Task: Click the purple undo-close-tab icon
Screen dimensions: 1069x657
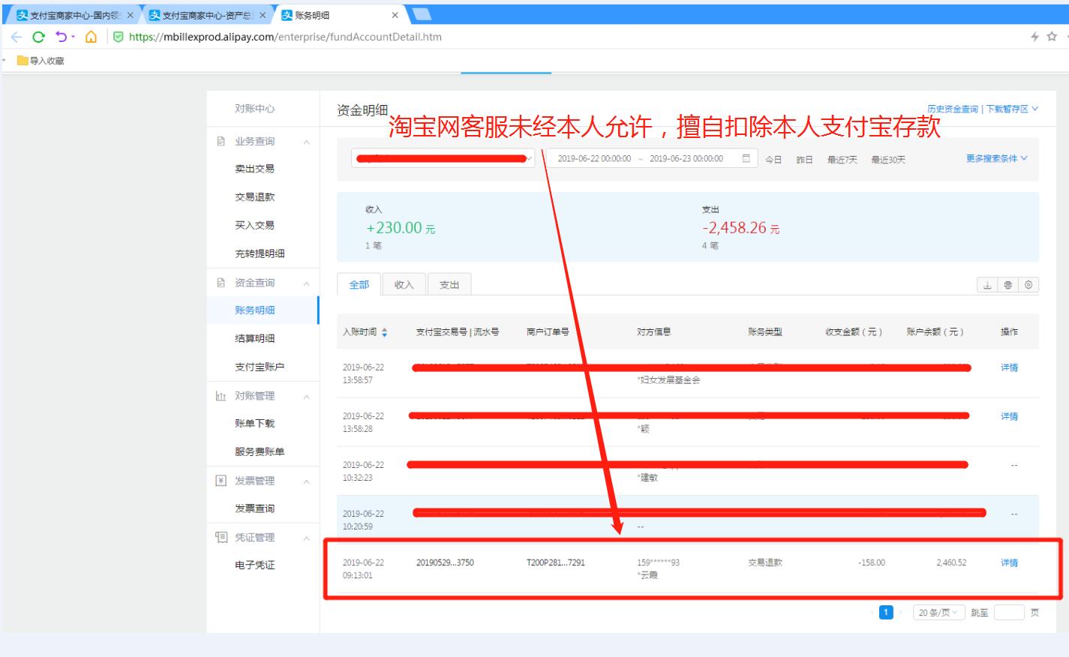Action: click(x=61, y=37)
